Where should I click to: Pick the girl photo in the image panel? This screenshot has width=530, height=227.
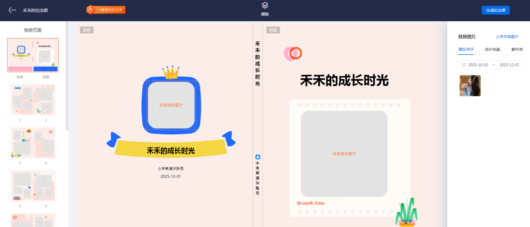[x=470, y=86]
